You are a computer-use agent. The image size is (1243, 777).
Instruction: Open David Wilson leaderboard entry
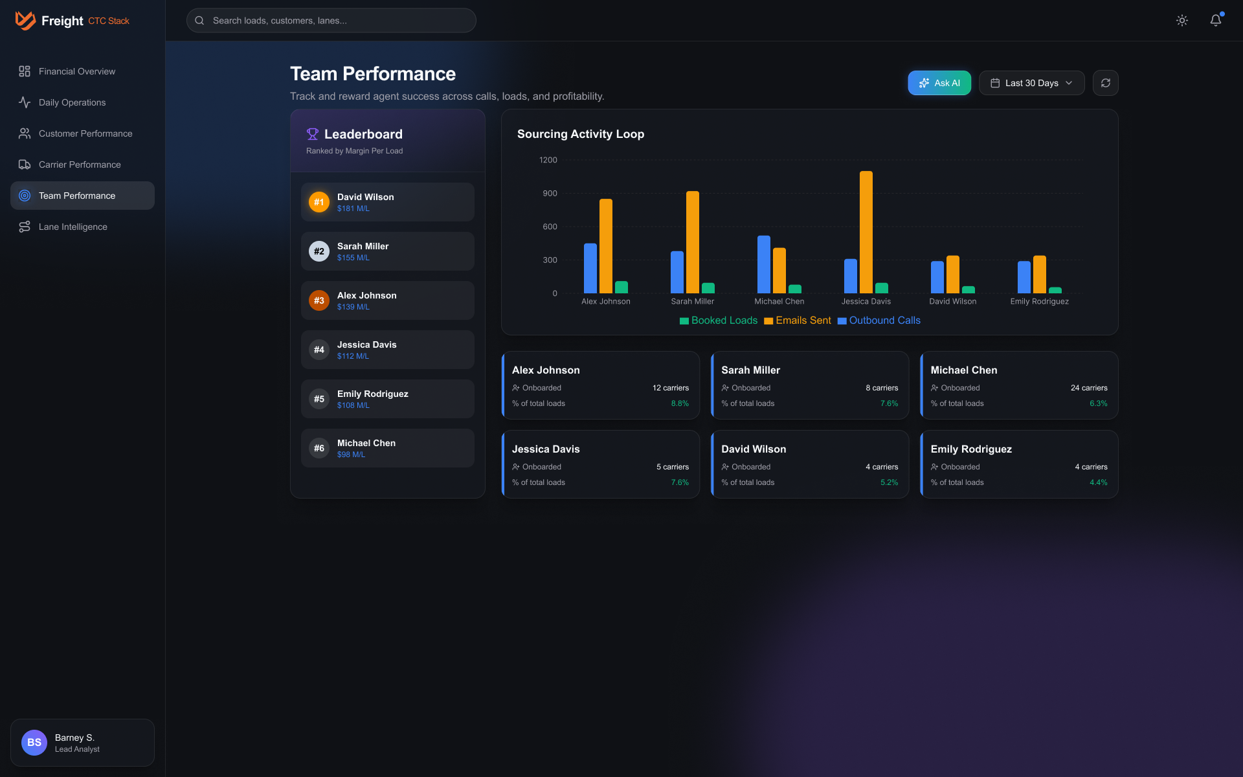pos(387,202)
